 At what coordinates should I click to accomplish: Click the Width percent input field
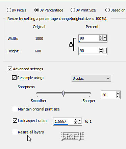[x=89, y=38]
